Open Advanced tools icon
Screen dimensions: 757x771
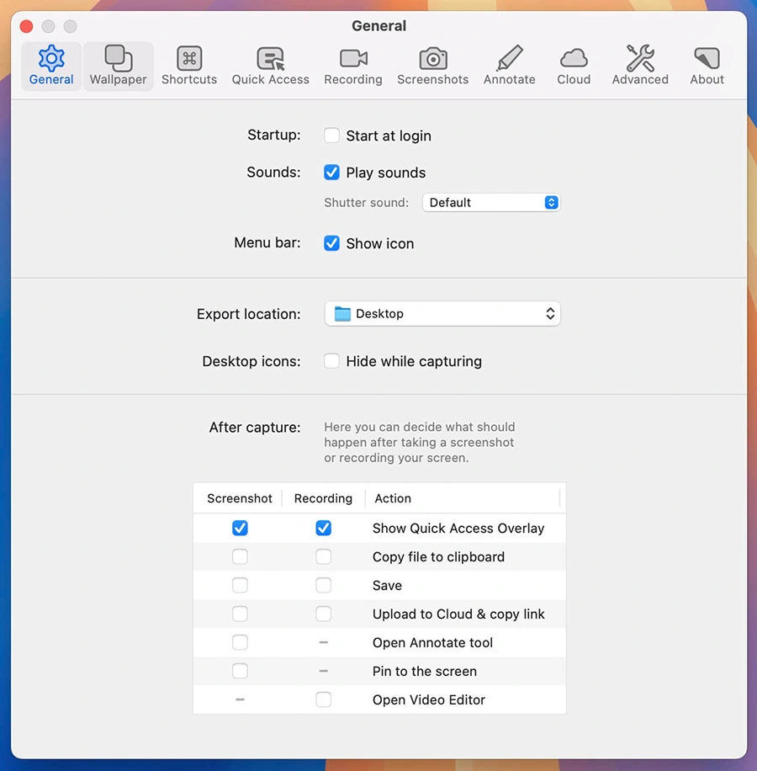(x=640, y=58)
